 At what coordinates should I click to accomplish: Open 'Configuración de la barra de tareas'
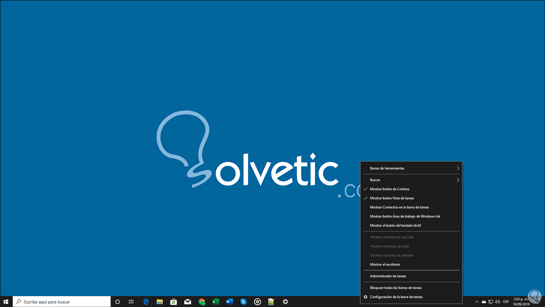[411, 297]
